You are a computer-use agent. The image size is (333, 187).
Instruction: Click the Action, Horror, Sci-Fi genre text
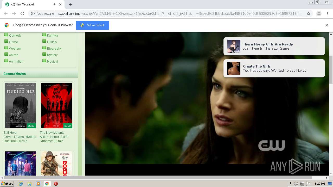tap(54, 137)
